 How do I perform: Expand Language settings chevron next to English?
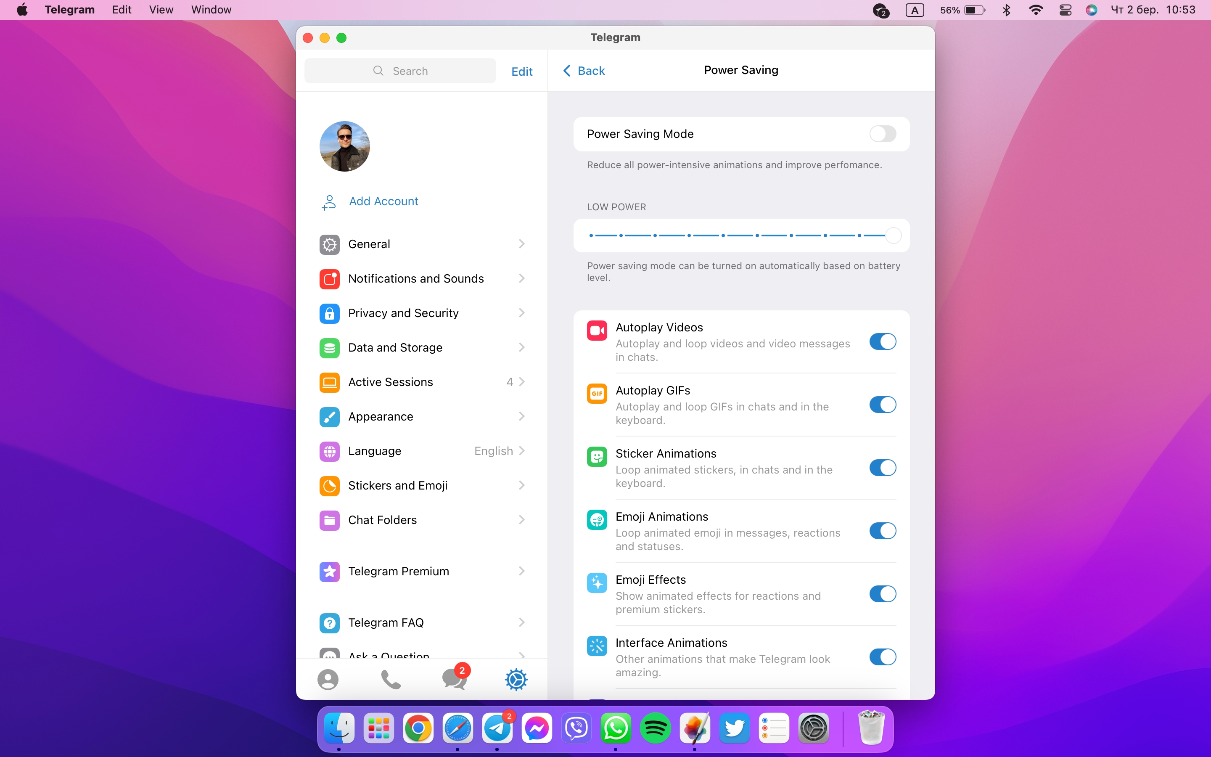coord(522,451)
